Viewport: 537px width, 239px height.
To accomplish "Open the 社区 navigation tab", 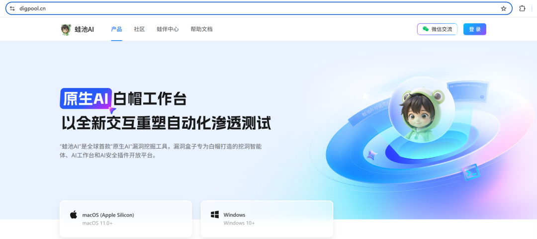I will click(139, 29).
